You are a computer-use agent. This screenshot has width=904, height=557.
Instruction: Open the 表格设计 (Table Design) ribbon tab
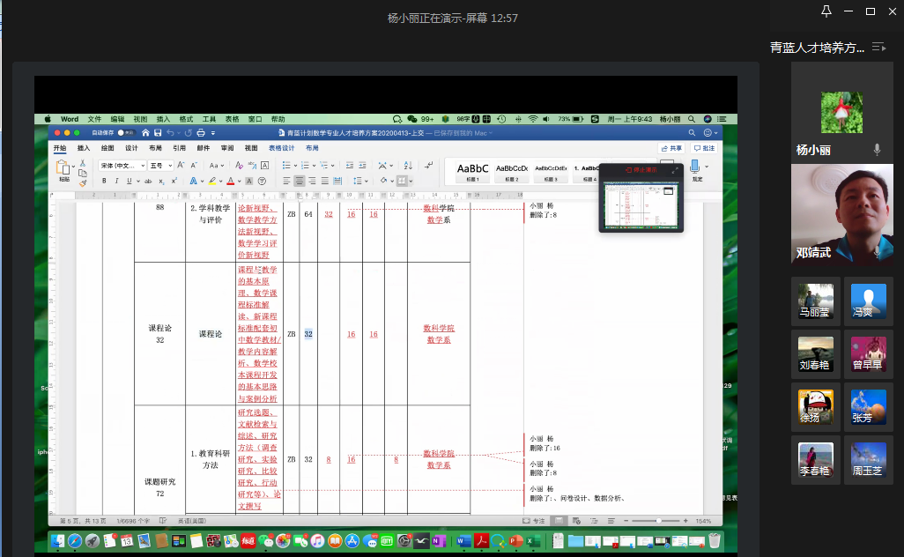click(x=281, y=148)
